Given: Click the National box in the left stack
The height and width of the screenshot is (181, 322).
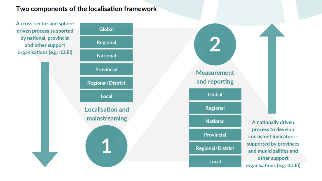Looking at the screenshot, I should pos(106,55).
